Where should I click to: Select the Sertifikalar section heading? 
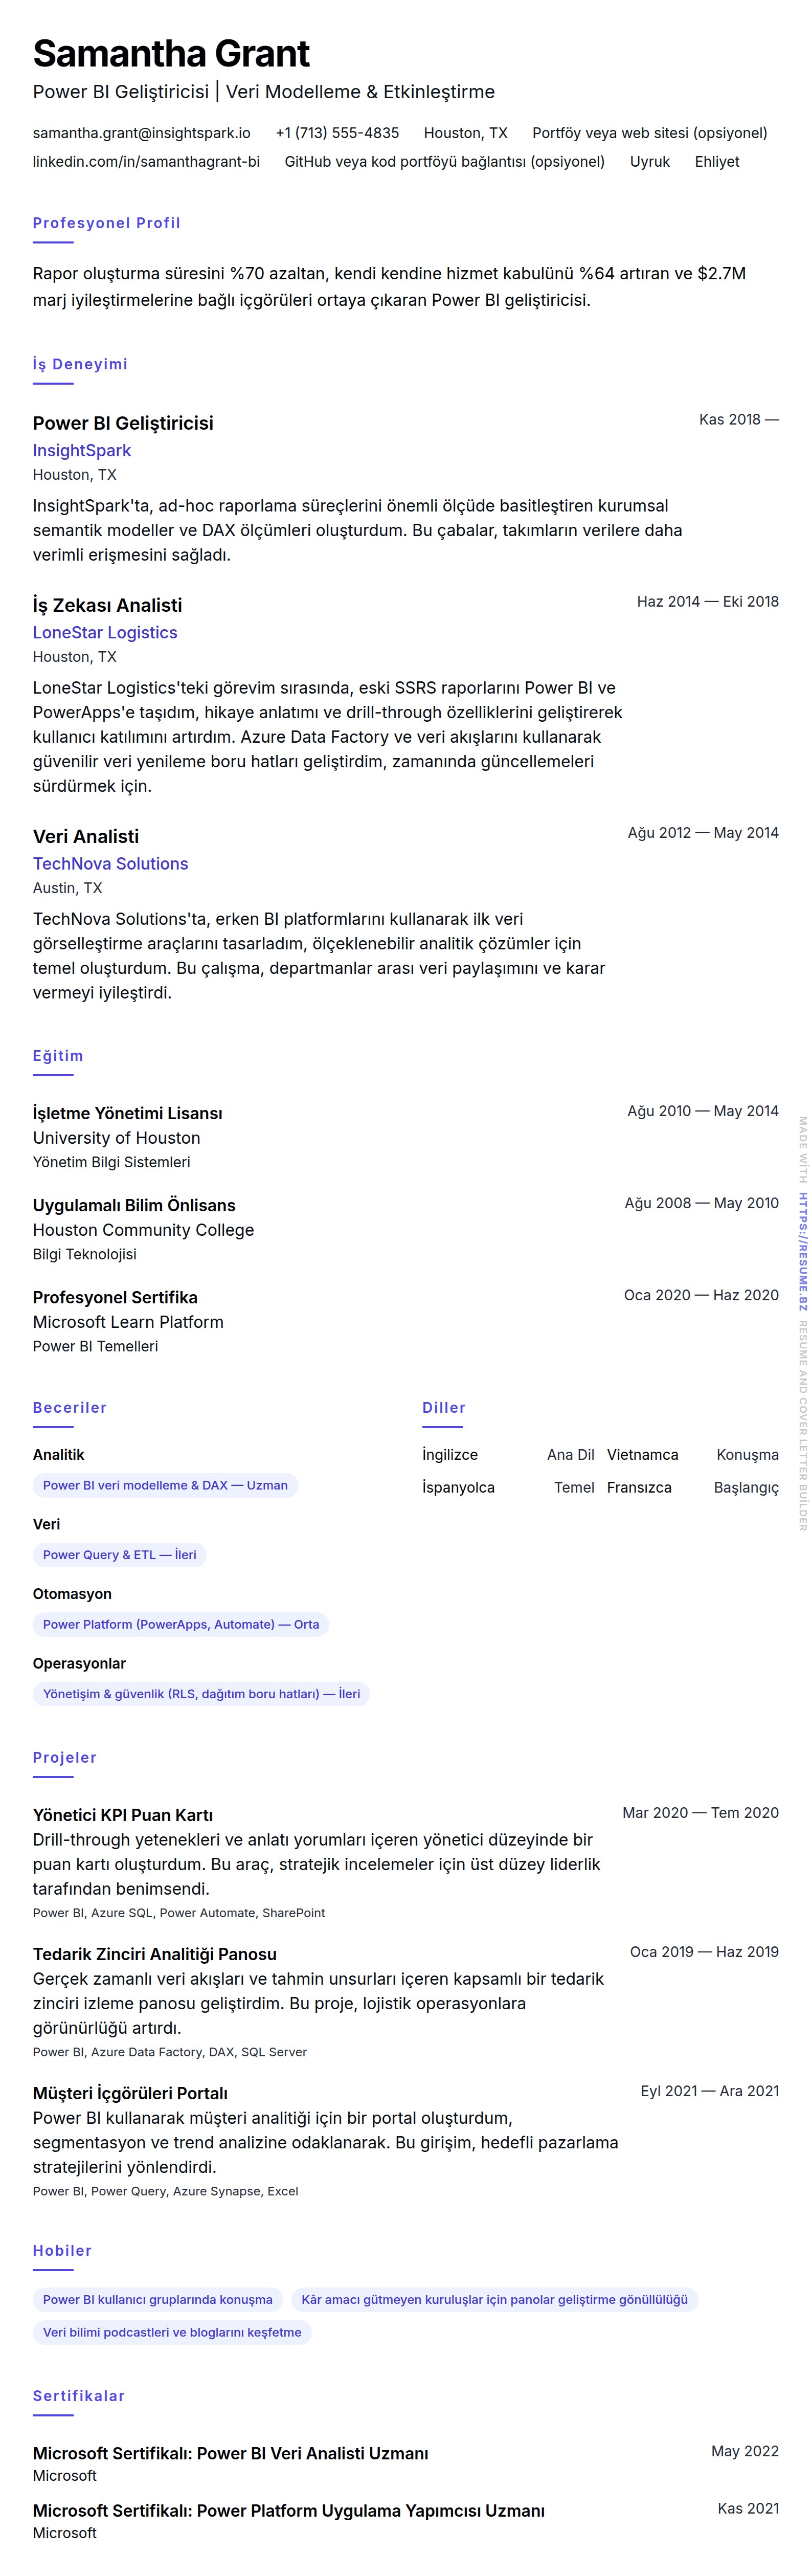tap(79, 2396)
